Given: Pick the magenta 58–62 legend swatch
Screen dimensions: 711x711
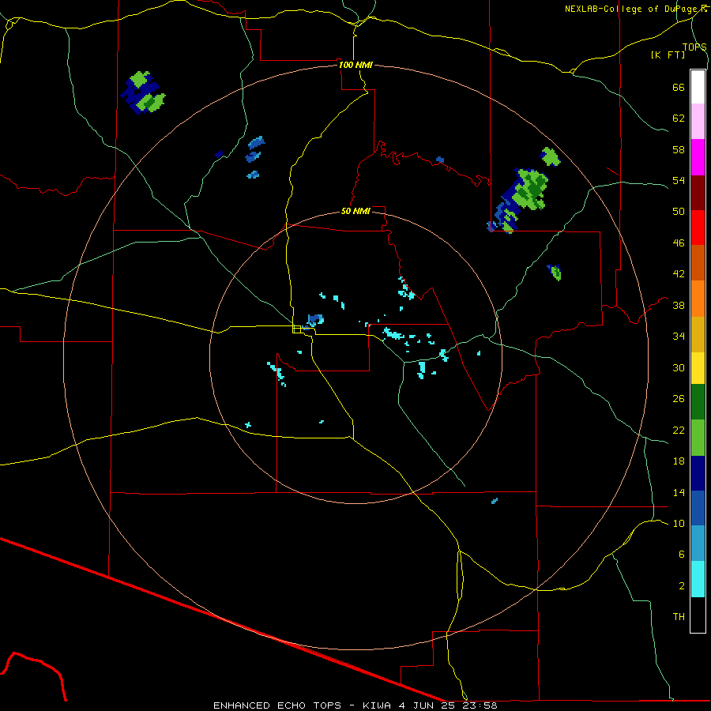Looking at the screenshot, I should click(698, 157).
